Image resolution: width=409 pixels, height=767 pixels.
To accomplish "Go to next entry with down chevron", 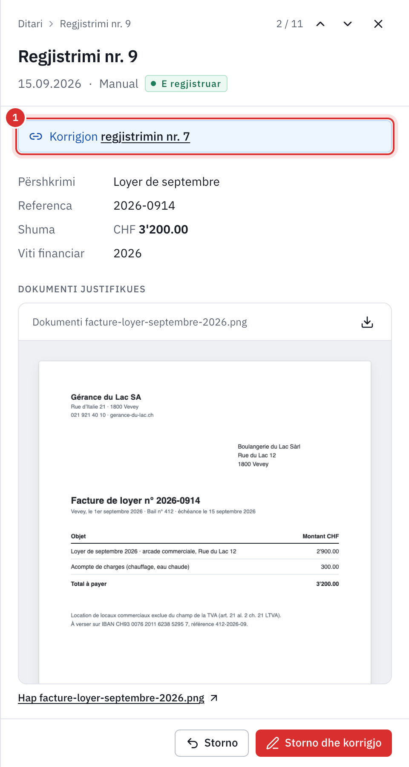I will pos(348,24).
